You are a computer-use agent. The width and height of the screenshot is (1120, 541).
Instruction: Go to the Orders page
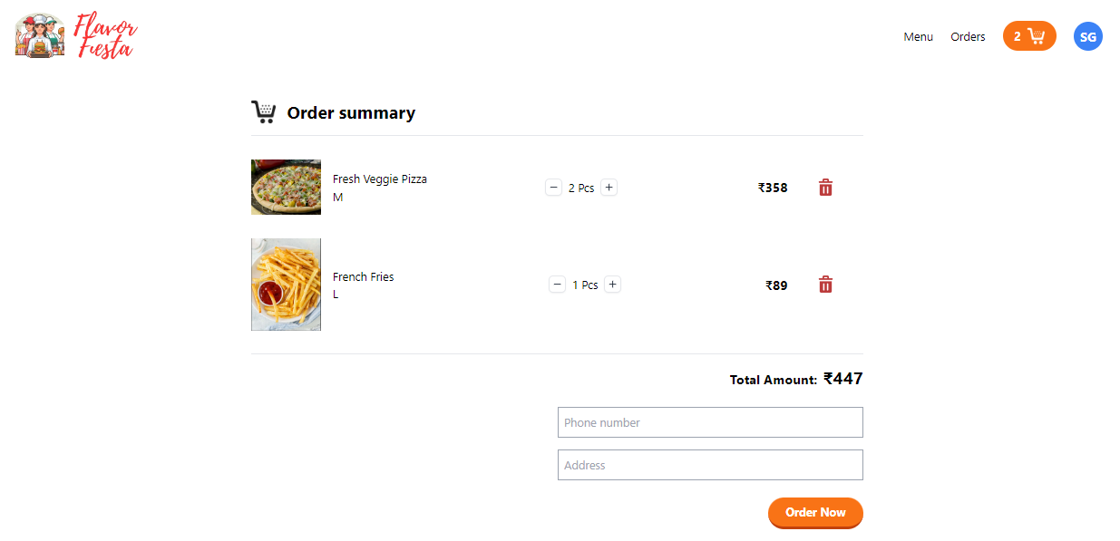[x=968, y=37]
